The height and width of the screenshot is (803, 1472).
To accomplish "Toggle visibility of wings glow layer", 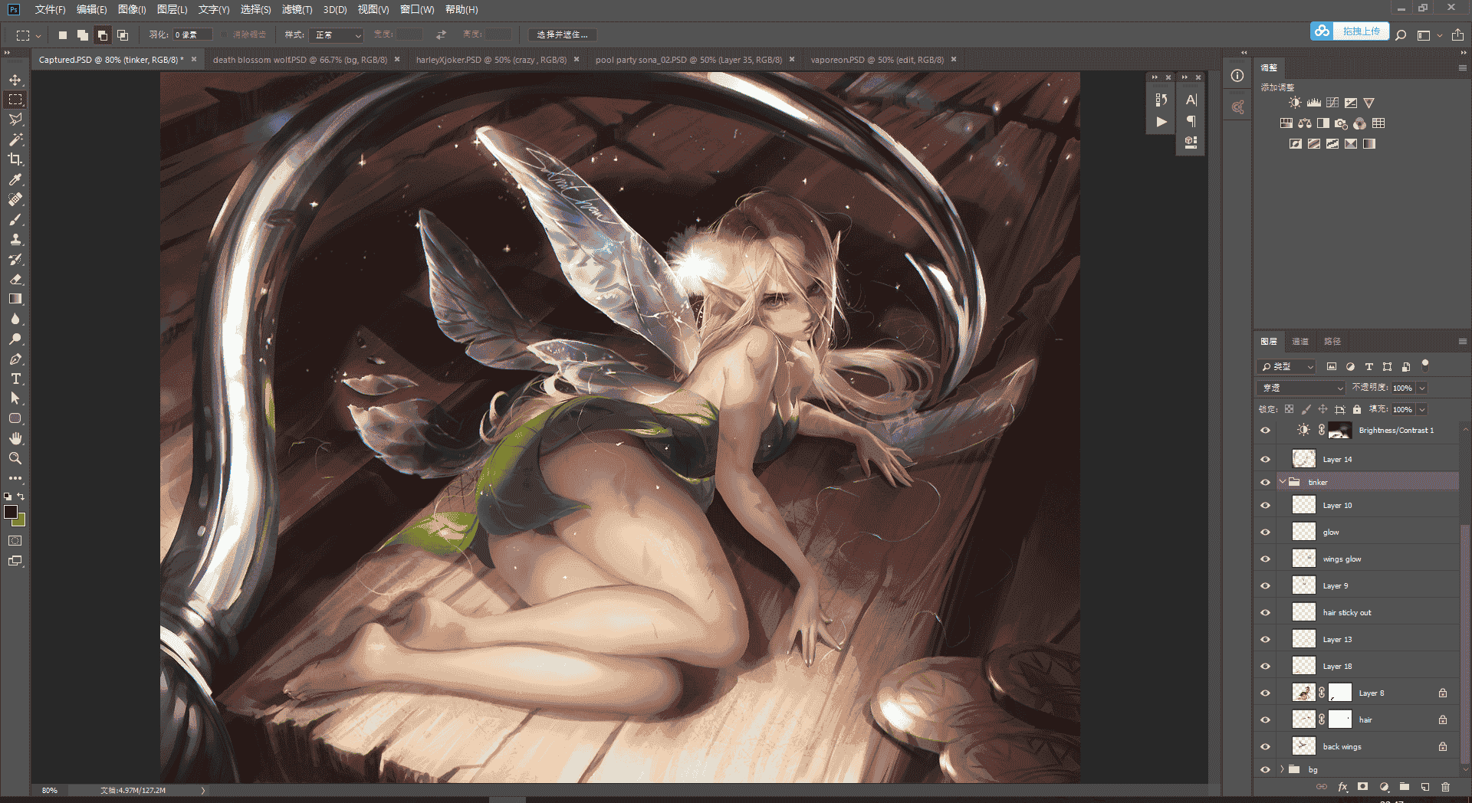I will (1265, 559).
